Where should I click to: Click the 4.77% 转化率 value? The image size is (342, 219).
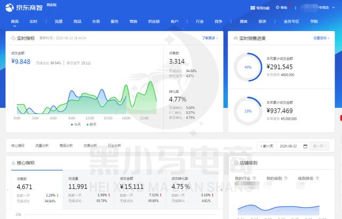point(177,99)
